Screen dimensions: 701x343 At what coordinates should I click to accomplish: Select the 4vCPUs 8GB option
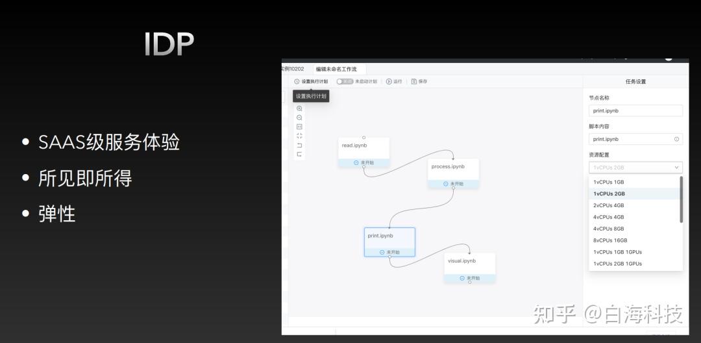634,229
